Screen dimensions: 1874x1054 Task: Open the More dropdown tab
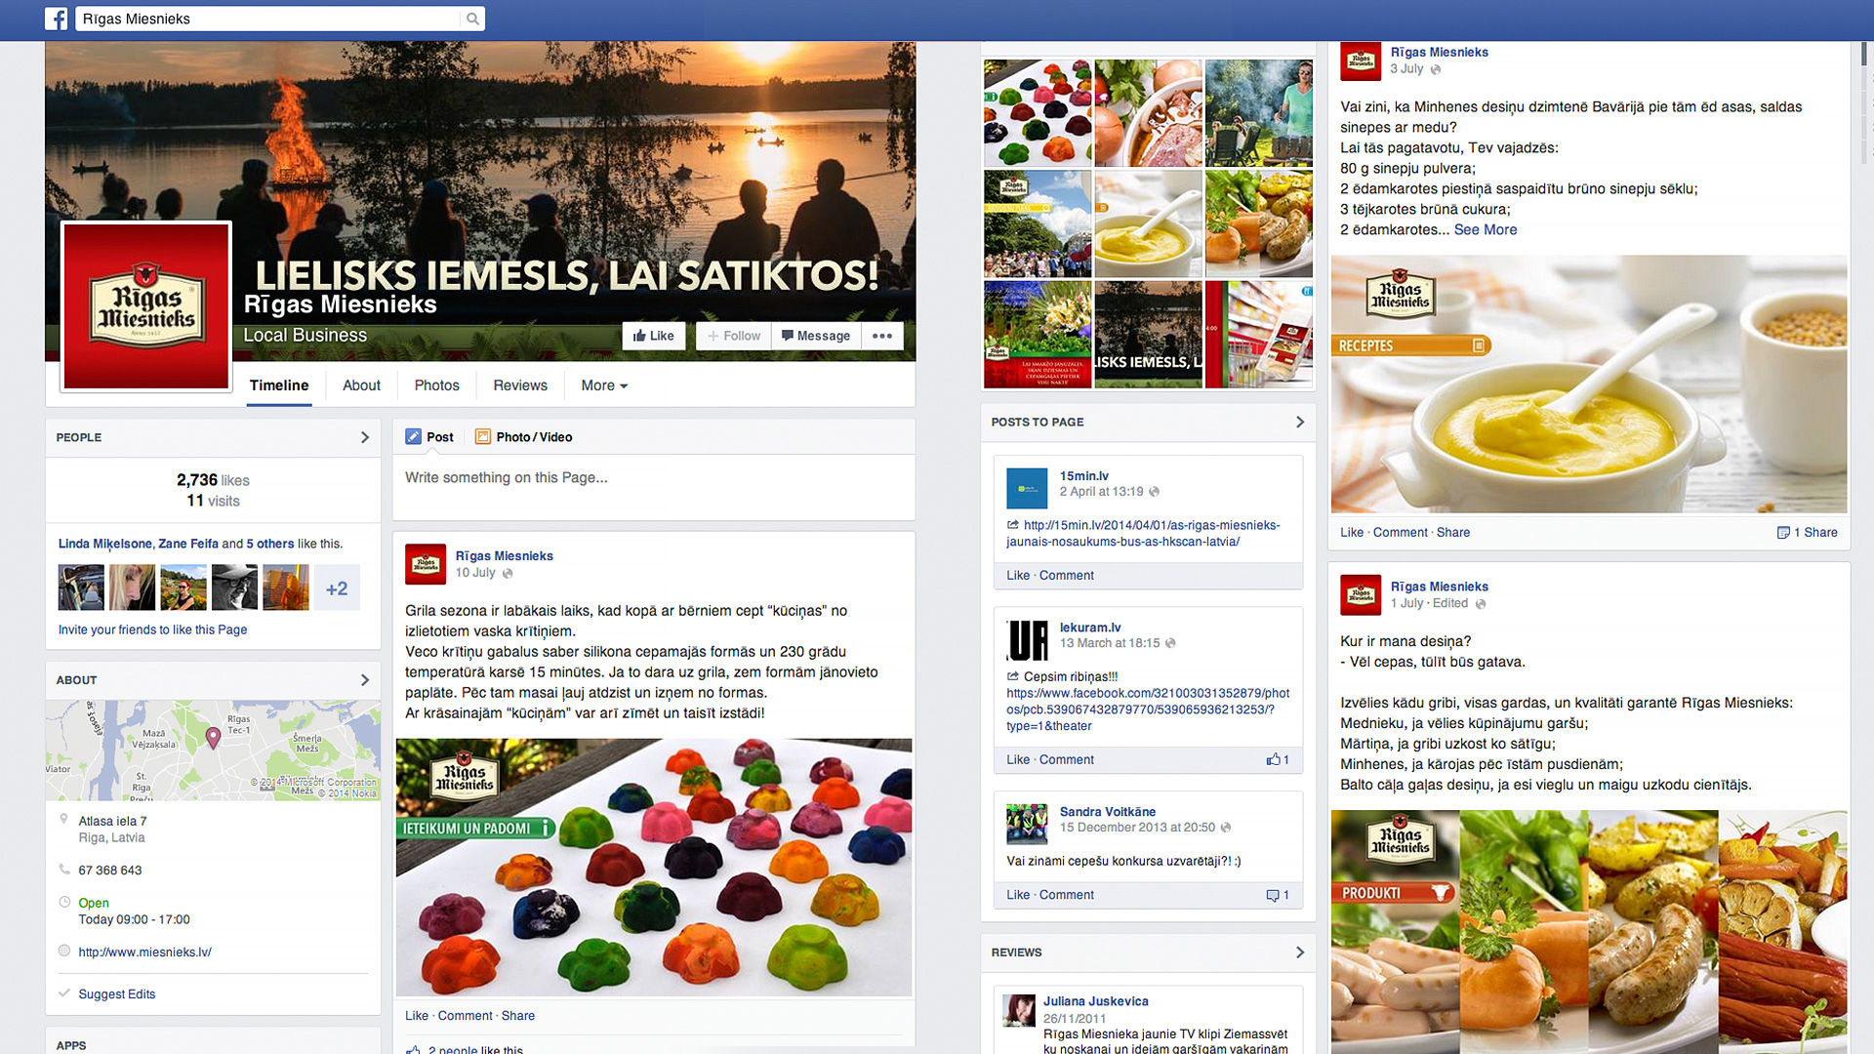604,385
